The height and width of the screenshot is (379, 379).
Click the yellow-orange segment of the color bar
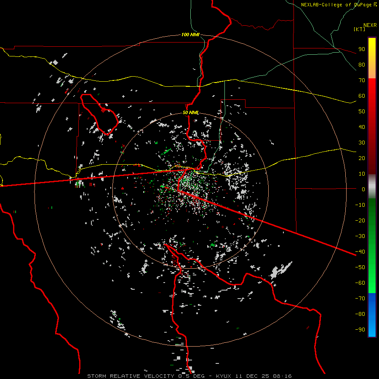(372, 58)
